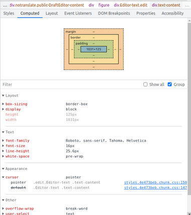Select the figure breadcrumb element
This screenshot has width=191, height=215.
coord(104,5)
